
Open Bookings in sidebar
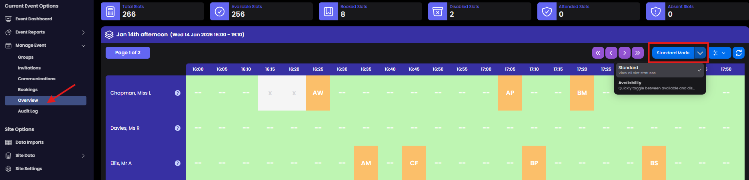tap(28, 89)
